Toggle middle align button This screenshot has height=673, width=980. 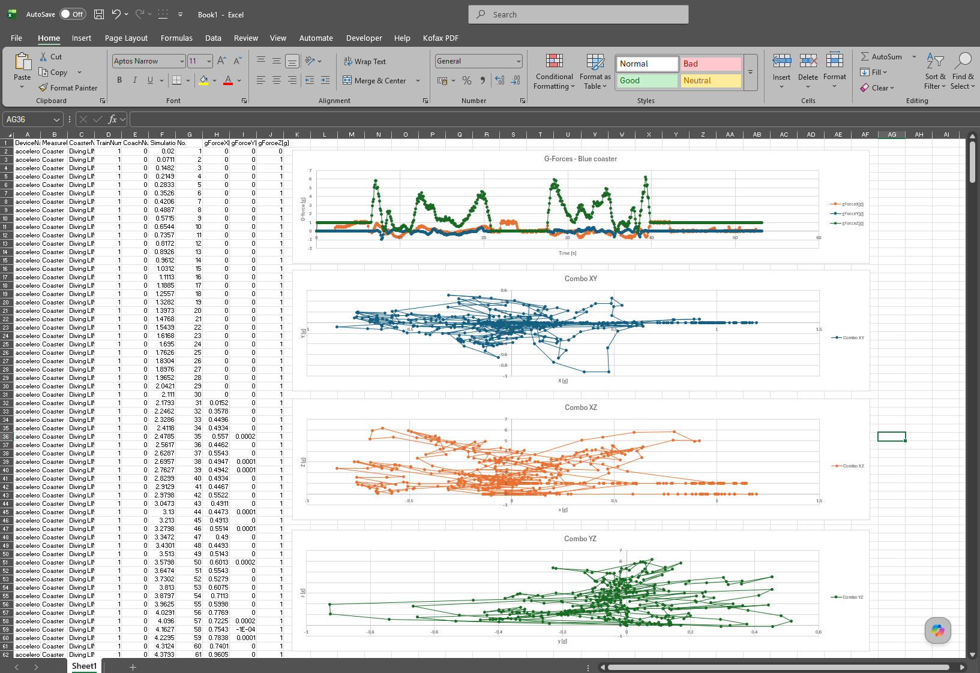277,61
